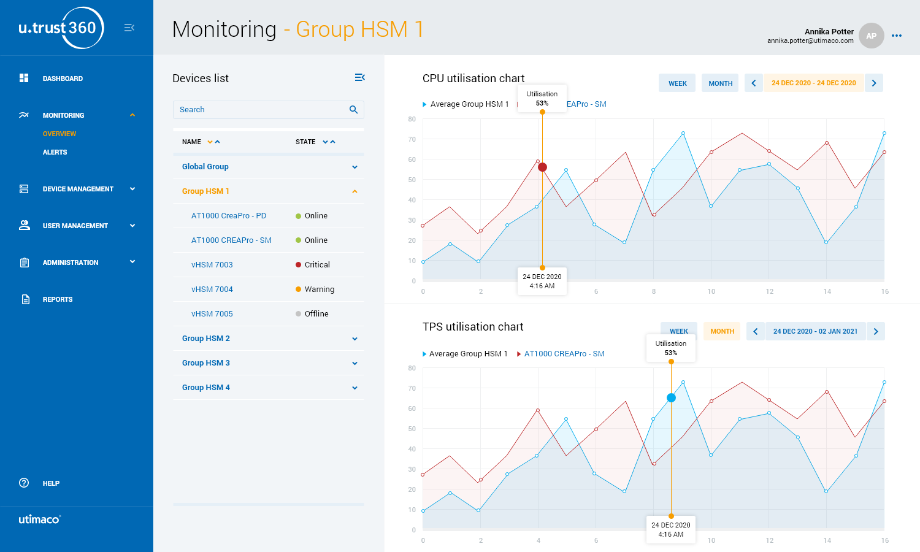
Task: Expand the User Management submenu chevron
Action: click(x=132, y=226)
